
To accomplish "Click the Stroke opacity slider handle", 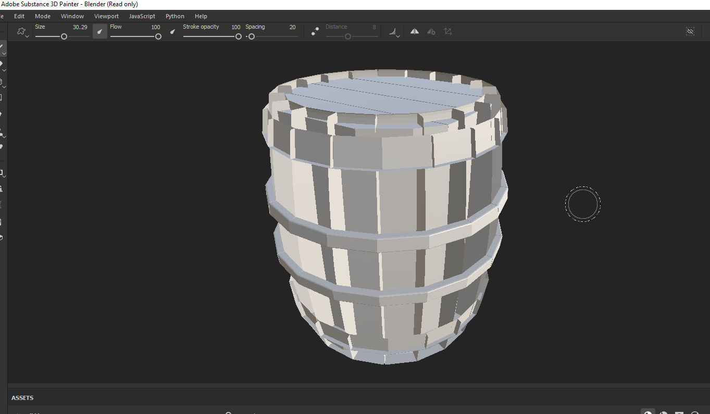I will 239,36.
